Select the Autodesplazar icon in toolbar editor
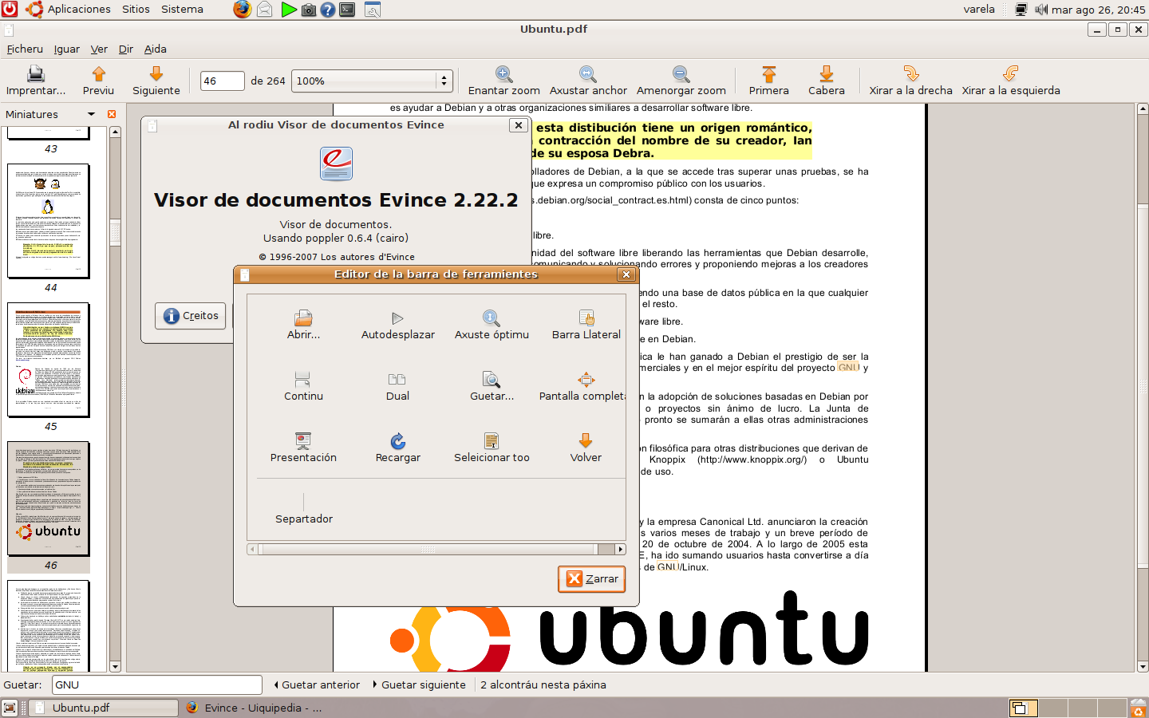This screenshot has height=718, width=1149. coord(397,318)
